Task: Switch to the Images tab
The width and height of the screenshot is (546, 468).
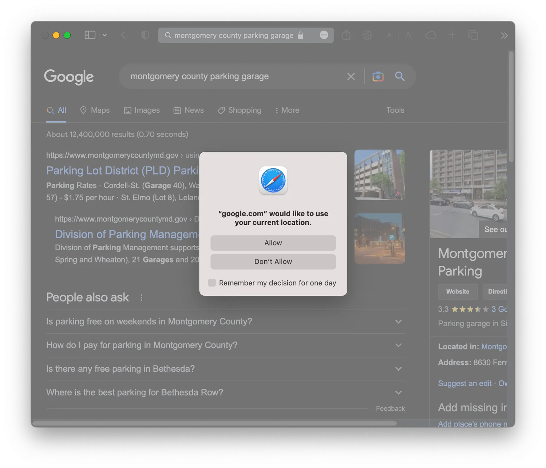Action: 142,110
